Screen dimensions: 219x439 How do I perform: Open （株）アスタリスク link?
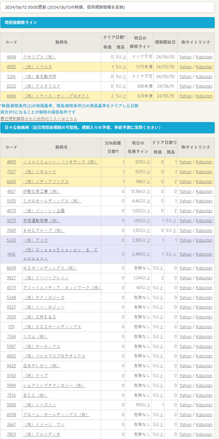click(x=42, y=86)
